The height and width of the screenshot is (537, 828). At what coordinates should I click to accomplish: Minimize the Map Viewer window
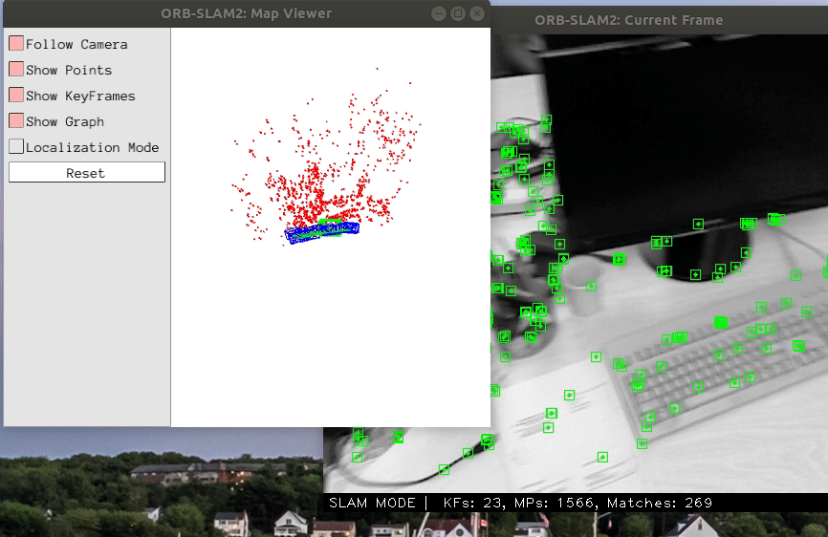[x=438, y=13]
